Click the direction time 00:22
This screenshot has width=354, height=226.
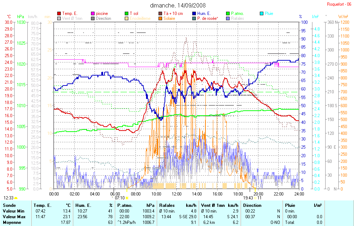(x=250, y=211)
